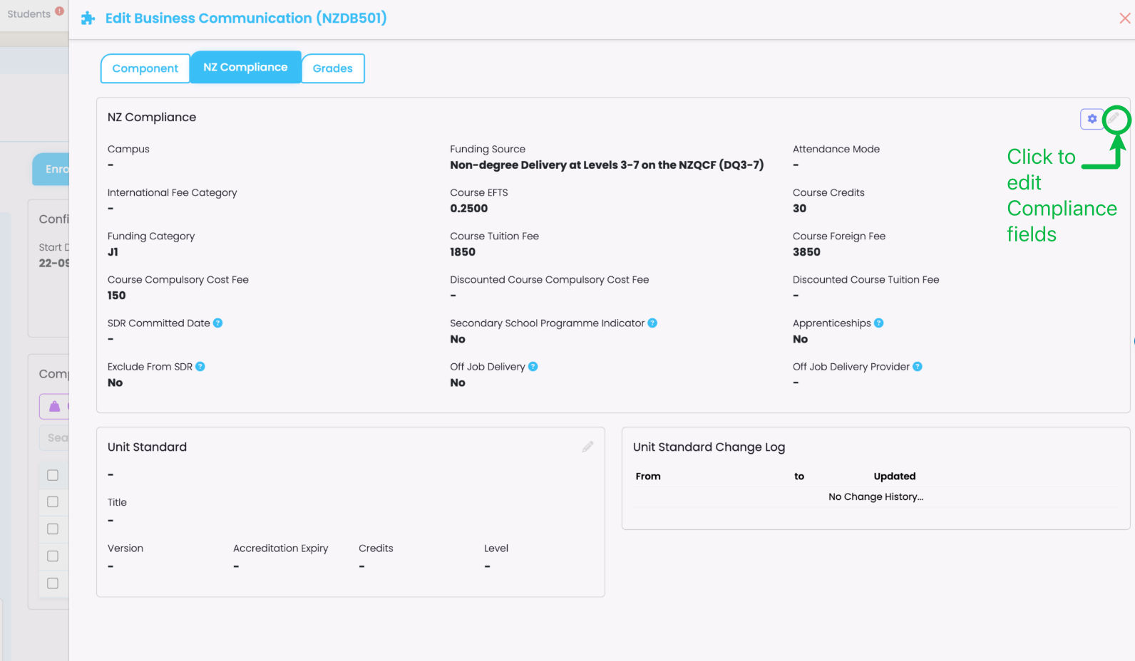This screenshot has height=661, width=1135.
Task: Tick the third checkbox in the background list
Action: coord(53,529)
